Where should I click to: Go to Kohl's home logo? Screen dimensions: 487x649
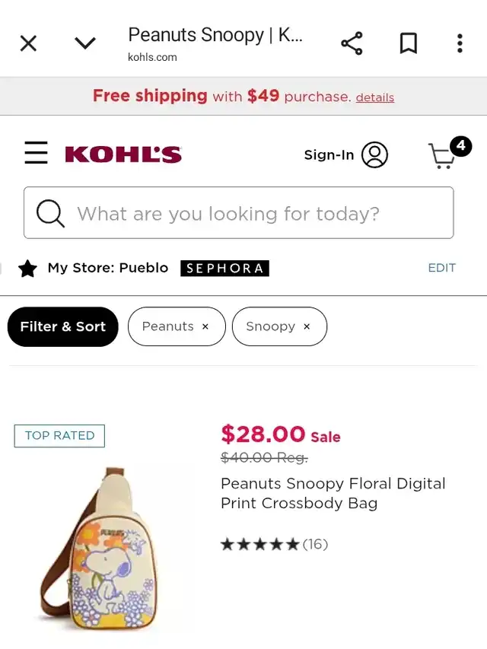[123, 154]
